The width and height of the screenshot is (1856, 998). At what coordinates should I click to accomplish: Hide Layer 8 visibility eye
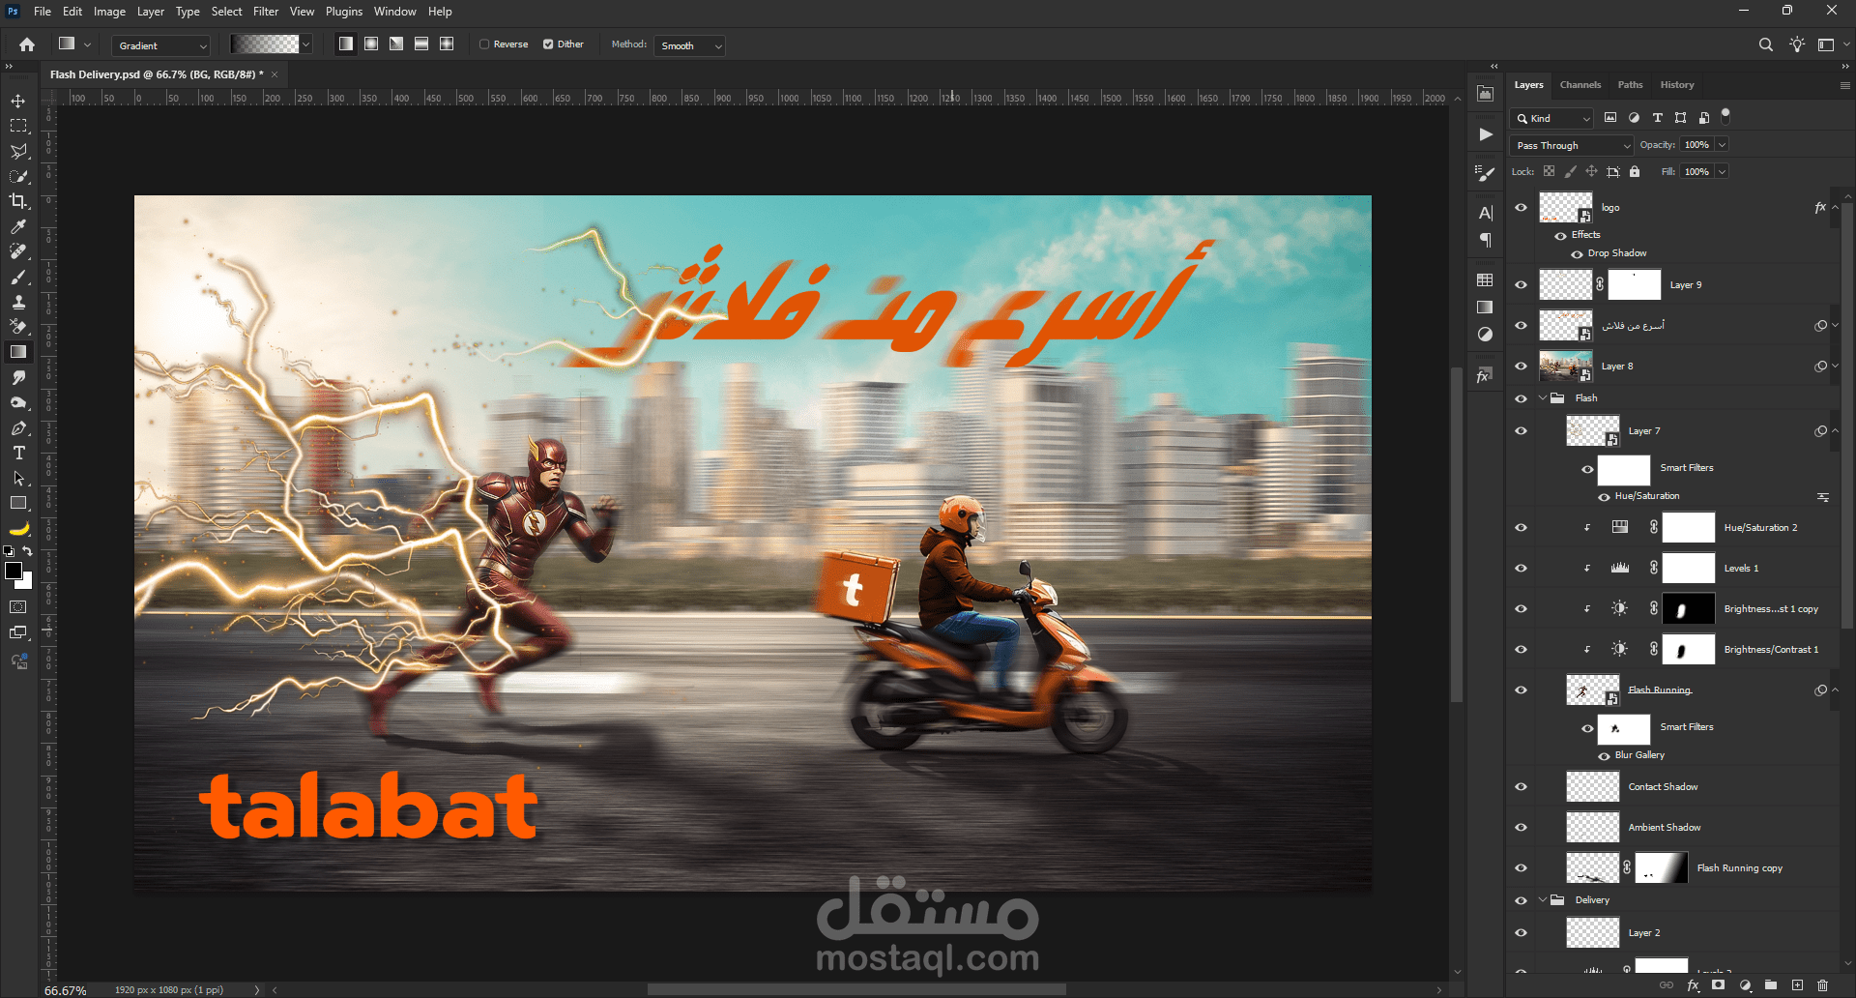[1521, 367]
